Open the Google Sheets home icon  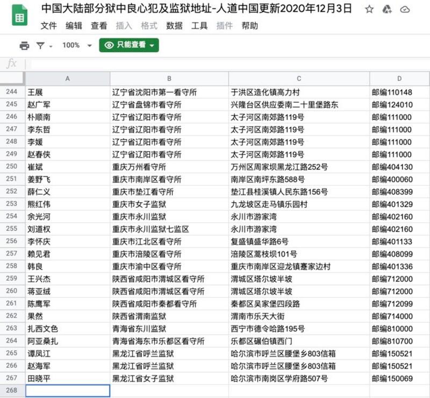tap(20, 17)
